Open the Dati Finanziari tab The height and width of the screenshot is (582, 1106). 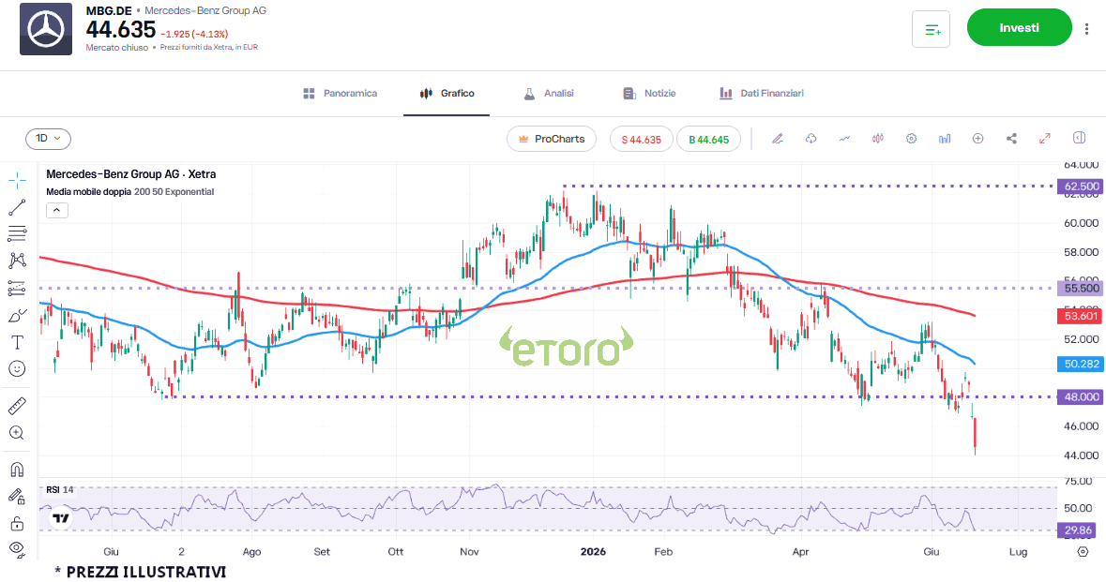coord(762,93)
